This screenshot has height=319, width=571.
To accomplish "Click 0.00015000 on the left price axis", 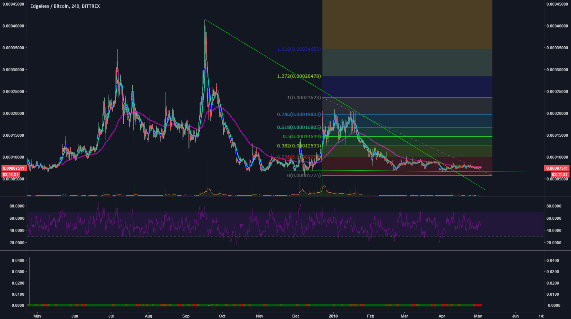I will tap(13, 135).
